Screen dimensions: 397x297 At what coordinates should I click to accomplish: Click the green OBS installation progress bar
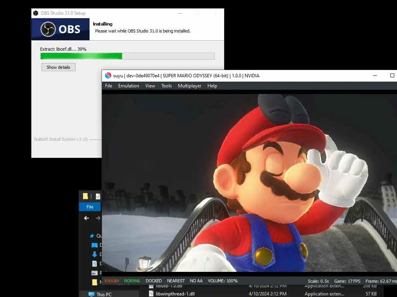[127, 56]
